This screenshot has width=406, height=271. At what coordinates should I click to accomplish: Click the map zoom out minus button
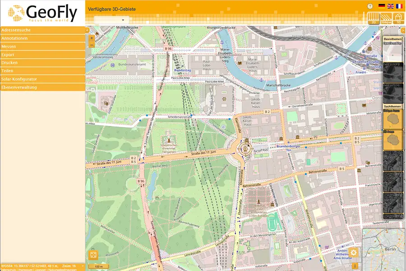(92, 45)
